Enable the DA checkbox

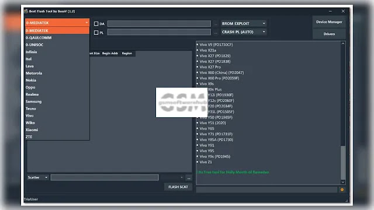[x=96, y=23]
